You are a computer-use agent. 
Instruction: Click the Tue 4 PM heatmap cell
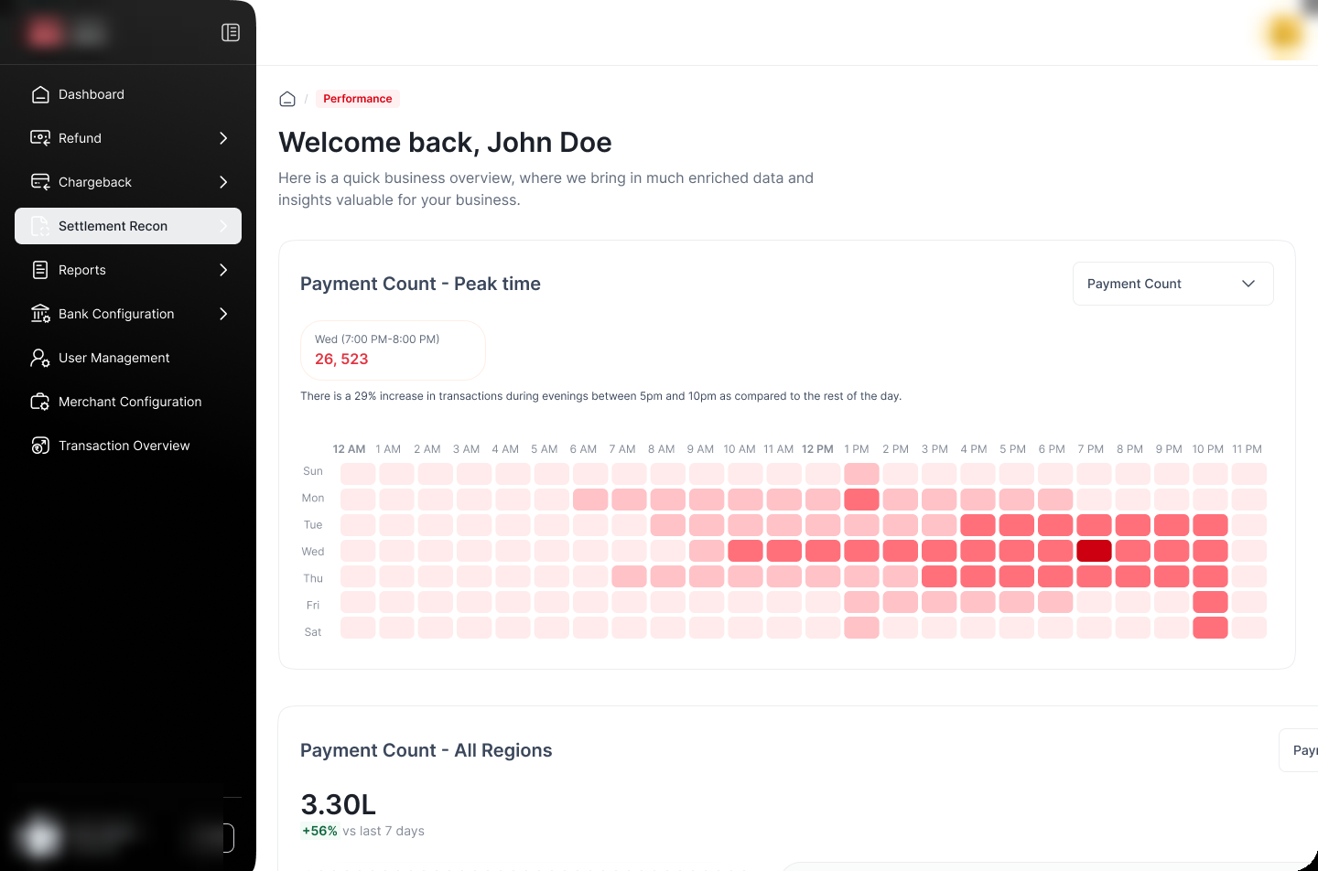[x=978, y=525]
